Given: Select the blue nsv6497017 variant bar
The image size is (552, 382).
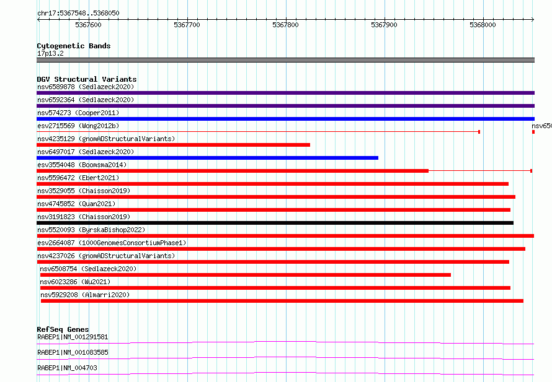Looking at the screenshot, I should pyautogui.click(x=207, y=158).
